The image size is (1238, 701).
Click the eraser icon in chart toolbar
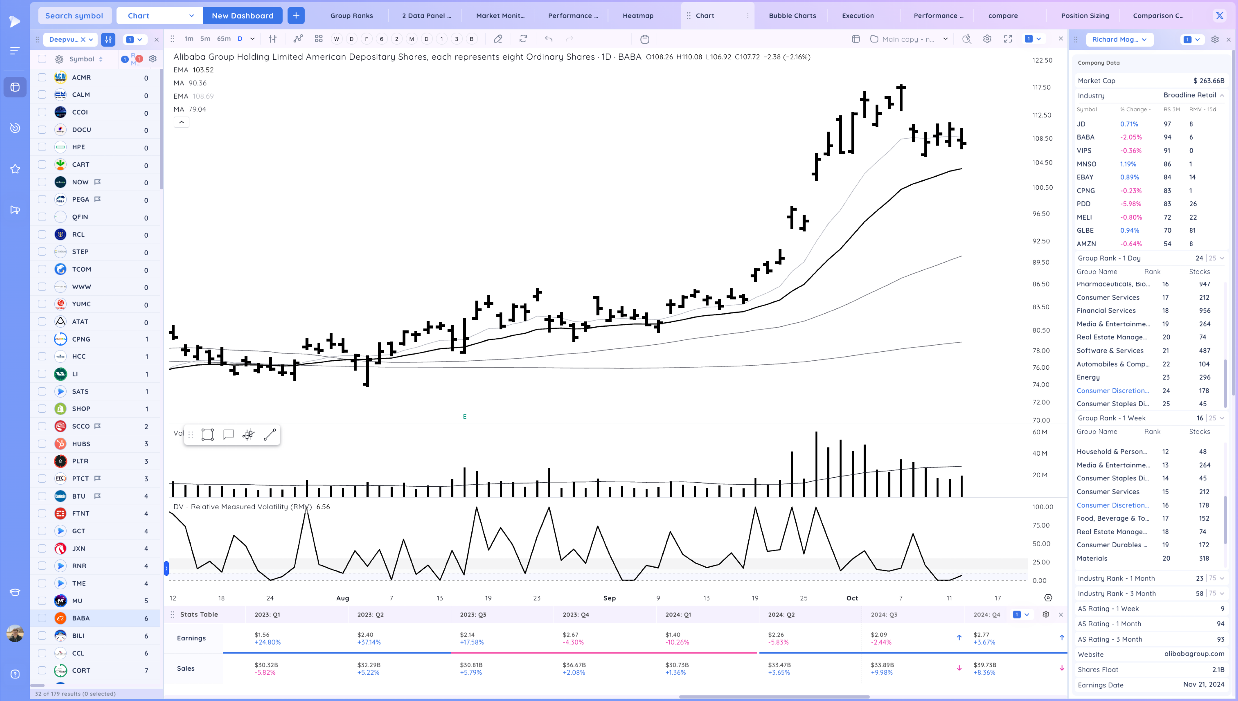(498, 39)
